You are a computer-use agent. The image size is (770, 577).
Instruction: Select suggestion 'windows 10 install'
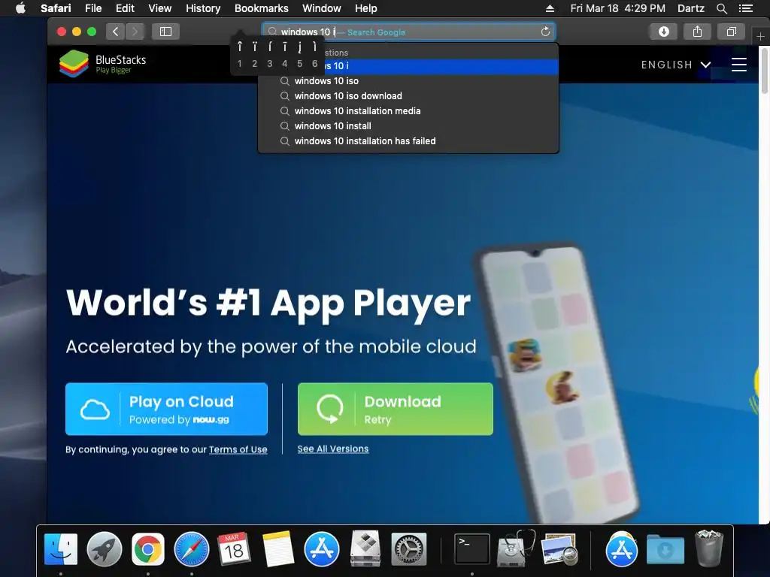(x=408, y=126)
